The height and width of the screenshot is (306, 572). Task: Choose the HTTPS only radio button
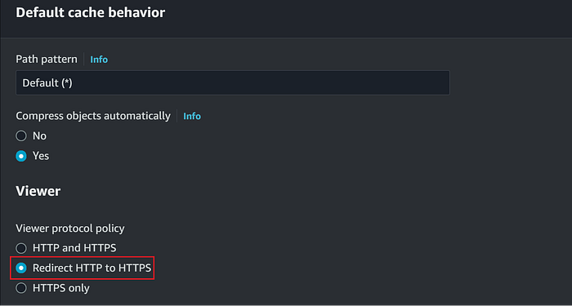pos(21,288)
